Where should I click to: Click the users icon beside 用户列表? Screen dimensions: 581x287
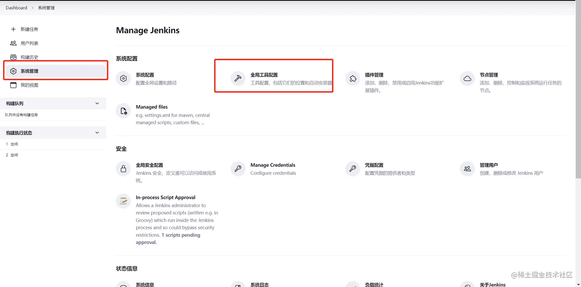click(x=13, y=43)
